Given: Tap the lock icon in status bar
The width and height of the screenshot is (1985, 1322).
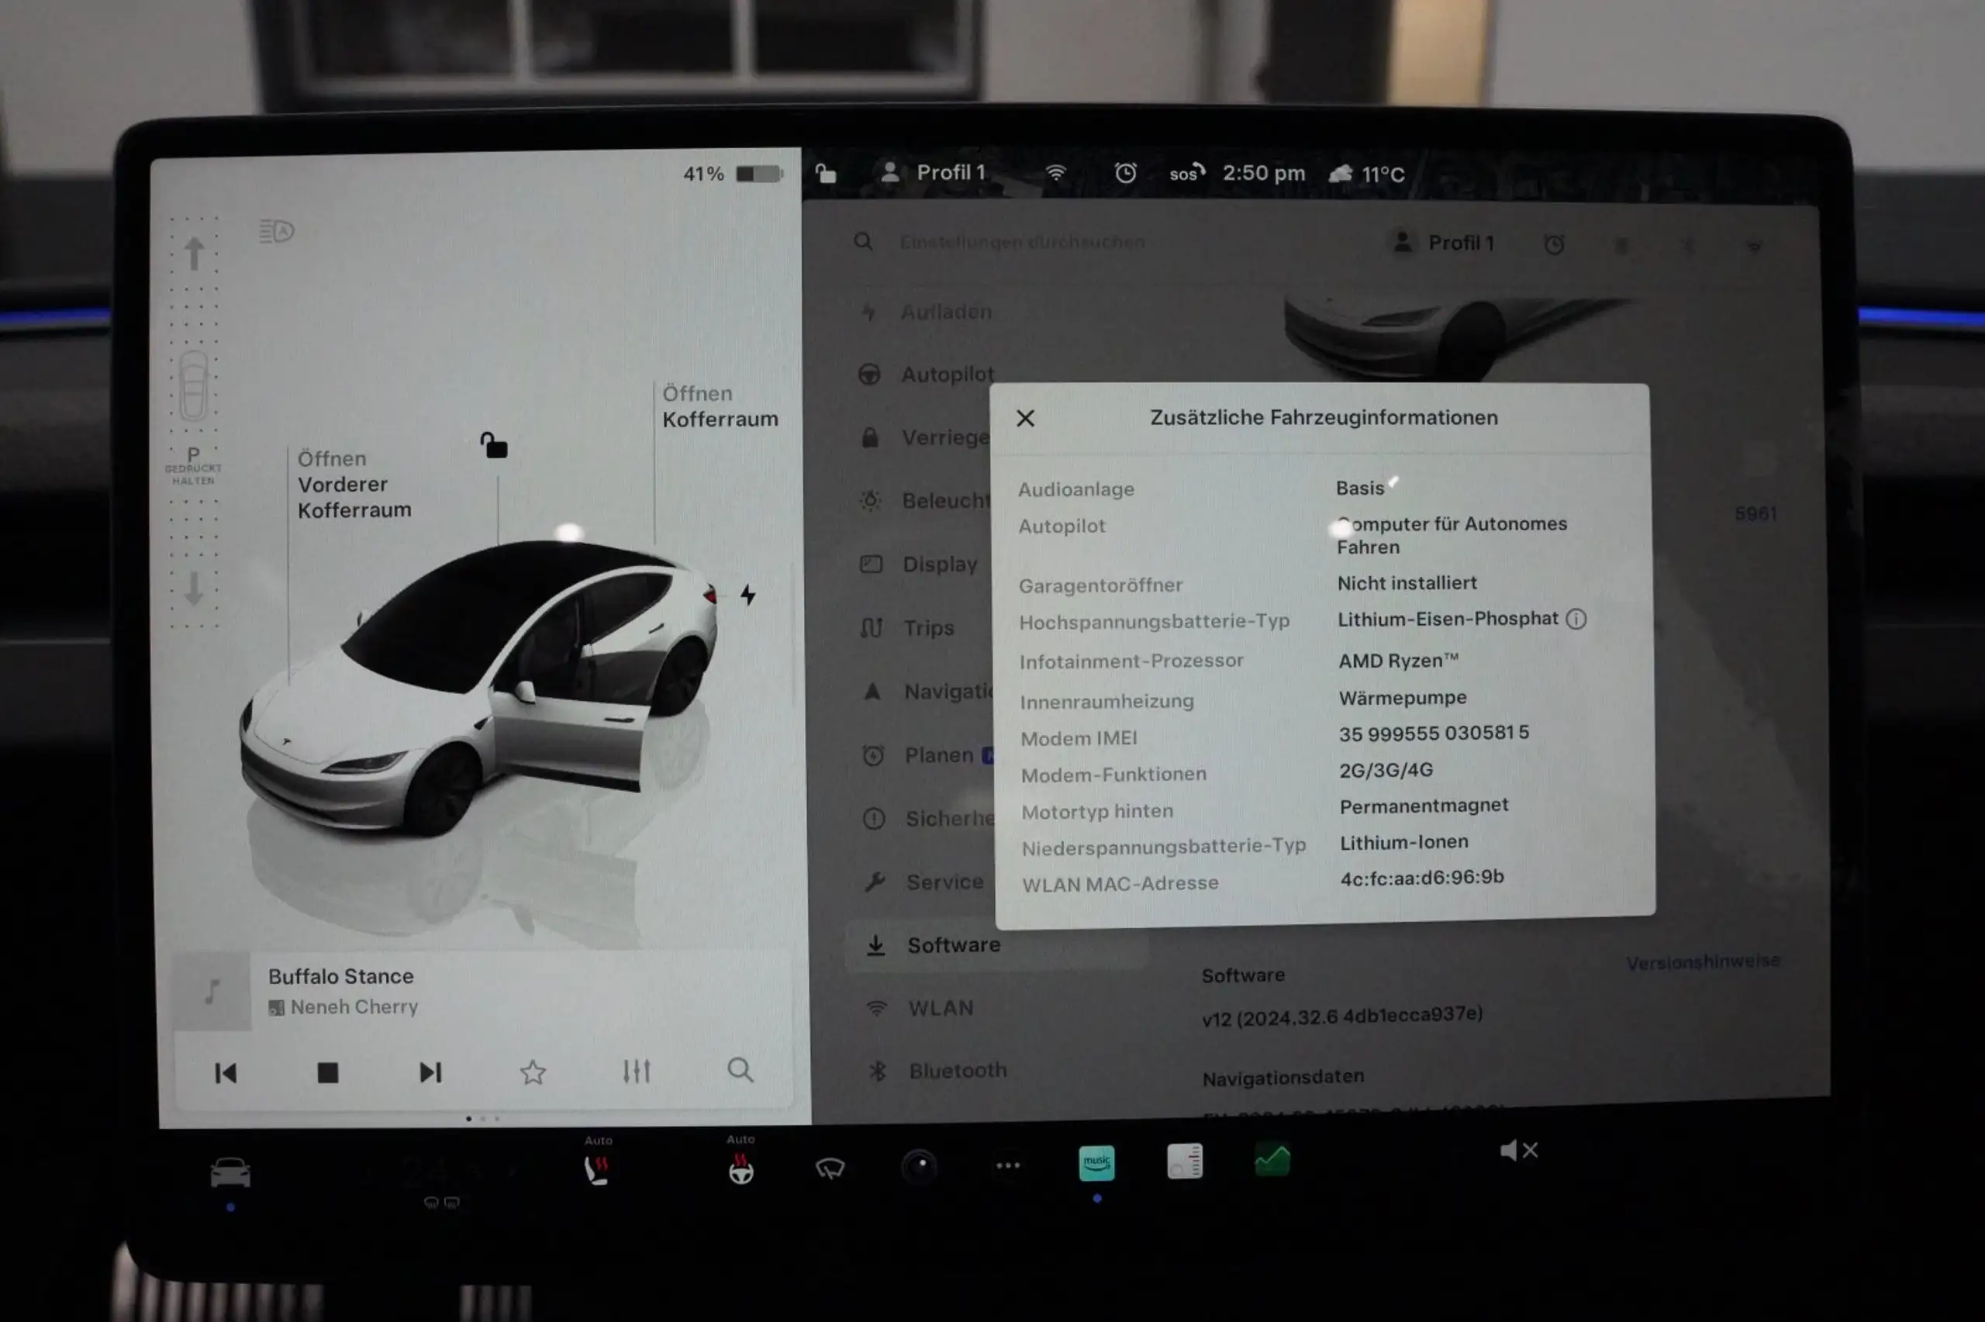Looking at the screenshot, I should click(826, 174).
